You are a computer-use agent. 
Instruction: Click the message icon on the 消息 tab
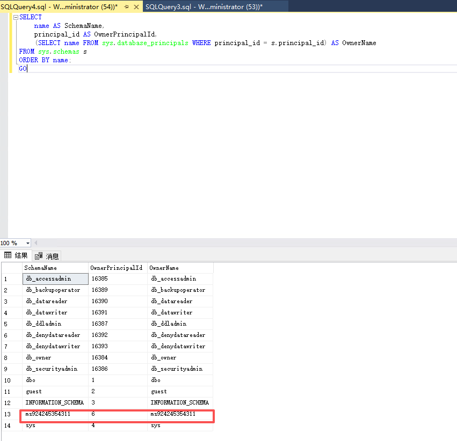coord(39,255)
